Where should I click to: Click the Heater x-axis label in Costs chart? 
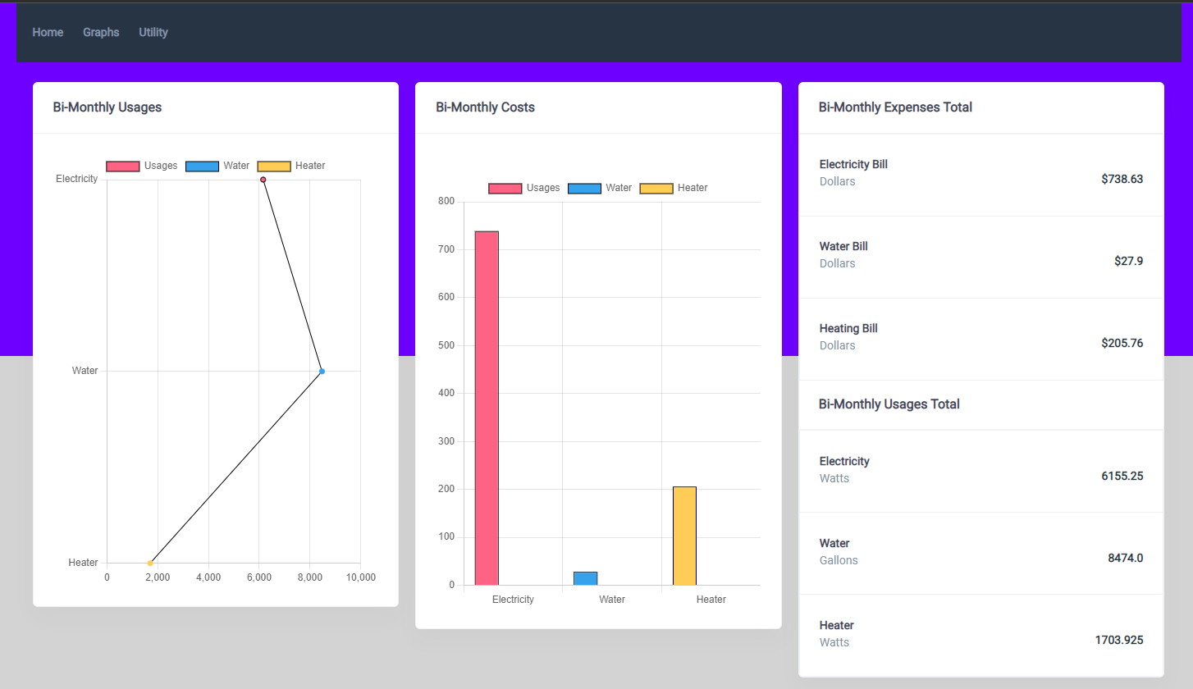click(x=711, y=600)
